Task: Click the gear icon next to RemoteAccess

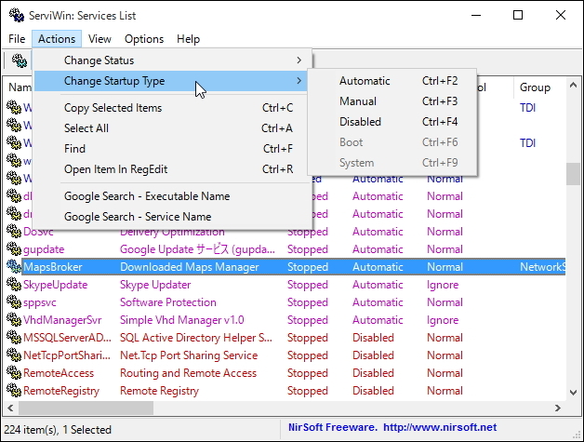Action: click(x=14, y=373)
